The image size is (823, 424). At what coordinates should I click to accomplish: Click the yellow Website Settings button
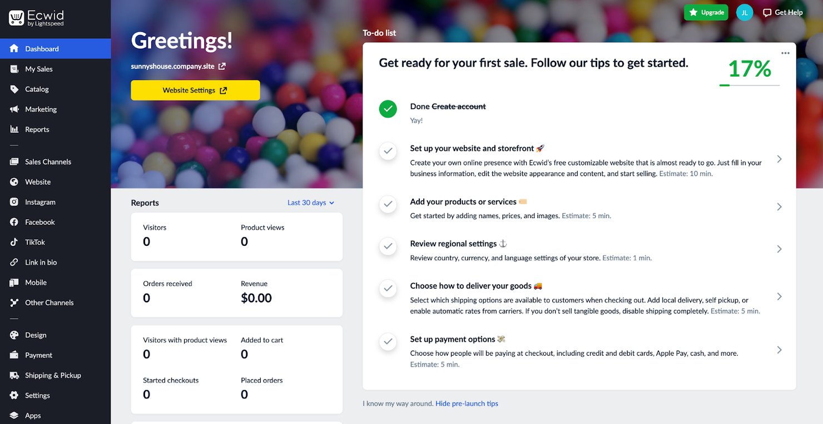pyautogui.click(x=195, y=90)
